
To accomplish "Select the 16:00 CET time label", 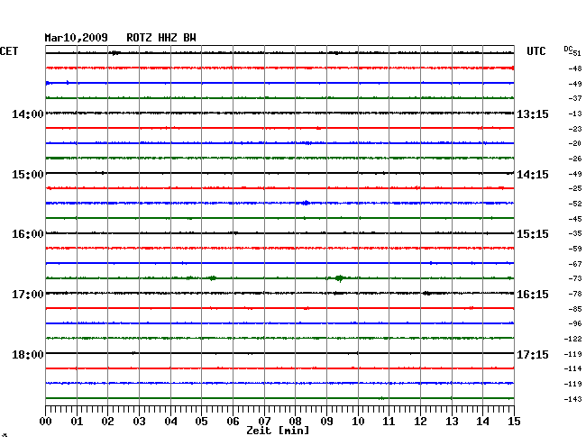I will click(x=28, y=234).
